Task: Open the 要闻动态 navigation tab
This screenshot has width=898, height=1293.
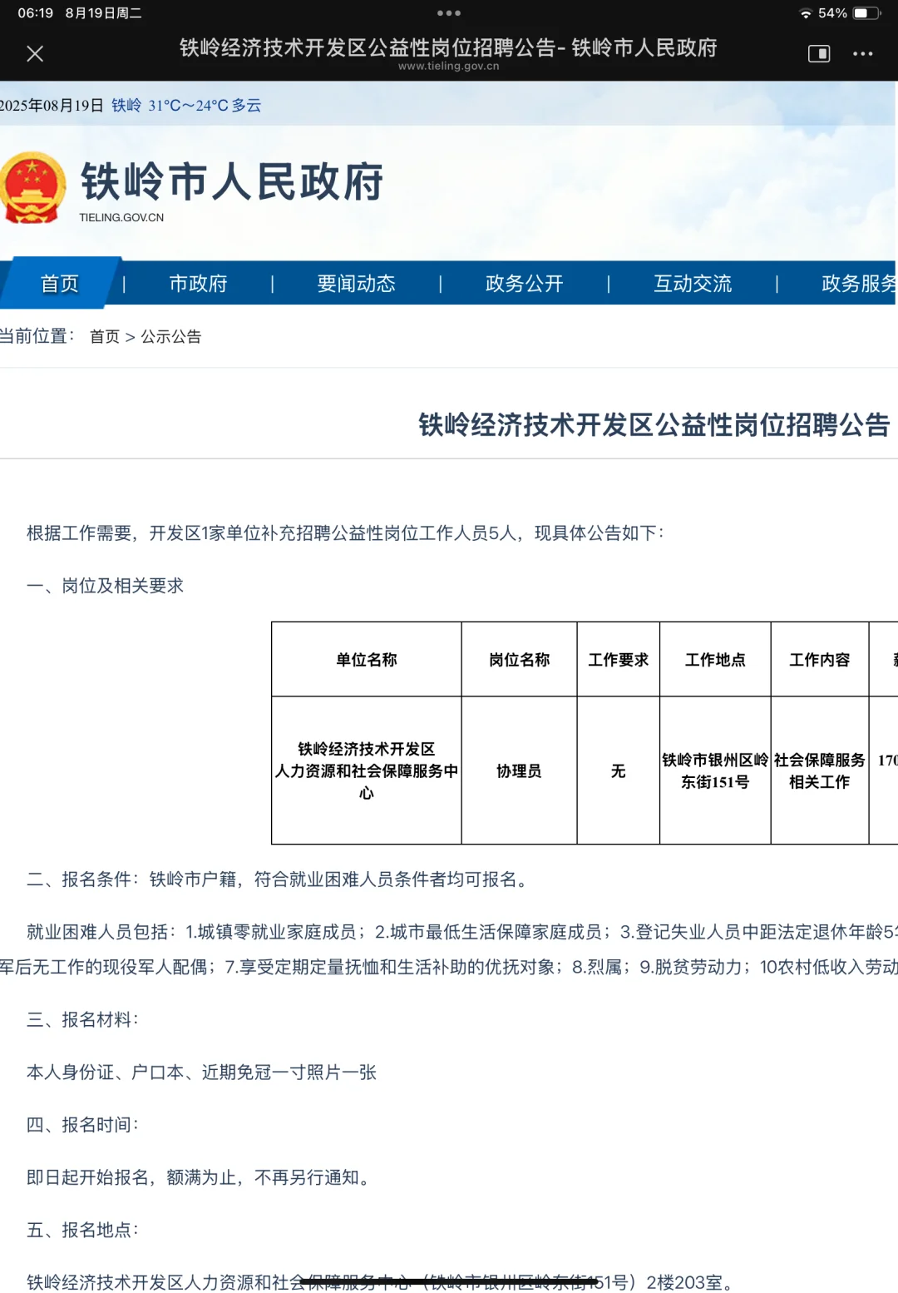Action: [357, 284]
